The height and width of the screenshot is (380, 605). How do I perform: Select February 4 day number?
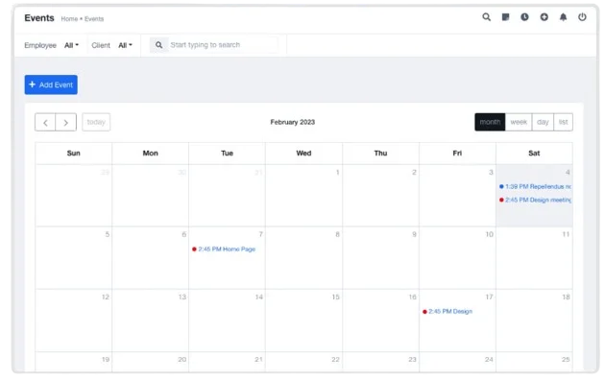[x=568, y=173]
